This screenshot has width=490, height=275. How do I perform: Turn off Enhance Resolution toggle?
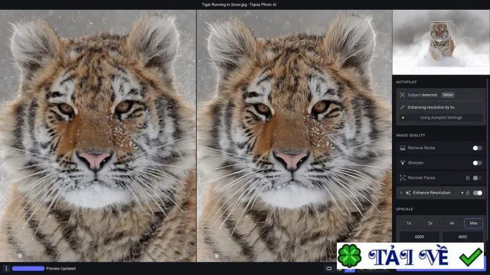477,193
